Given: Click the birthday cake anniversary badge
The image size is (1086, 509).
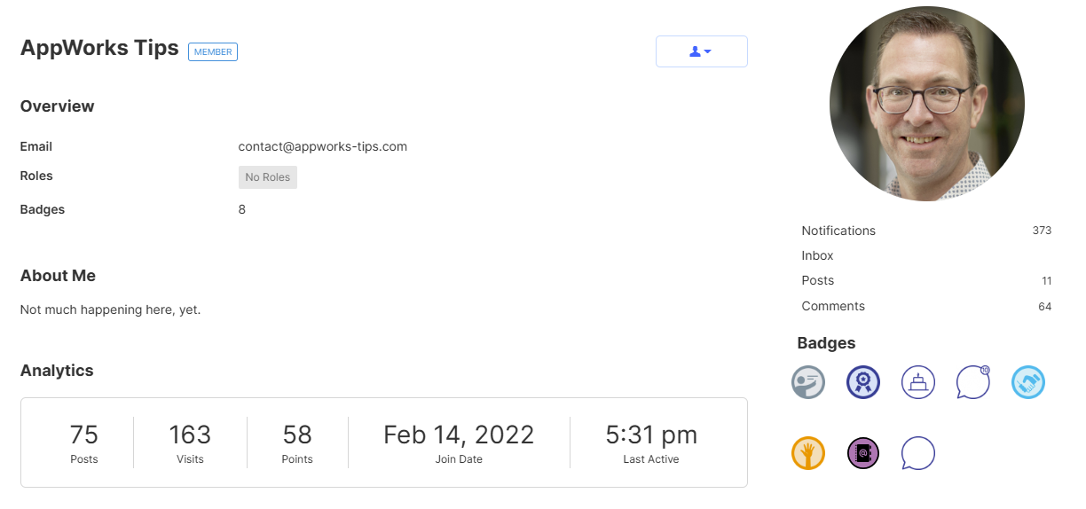Looking at the screenshot, I should [918, 382].
